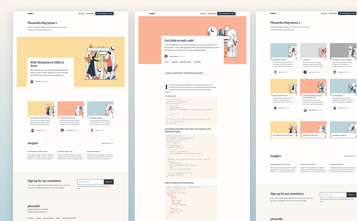Screen dimensions: 357x221
Task: Click Notify me button on right page
Action: [351, 195]
